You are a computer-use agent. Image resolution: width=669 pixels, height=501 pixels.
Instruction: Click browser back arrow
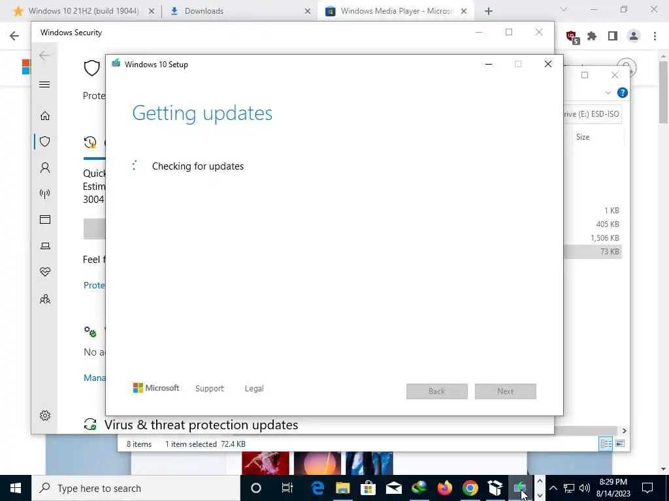(x=14, y=36)
